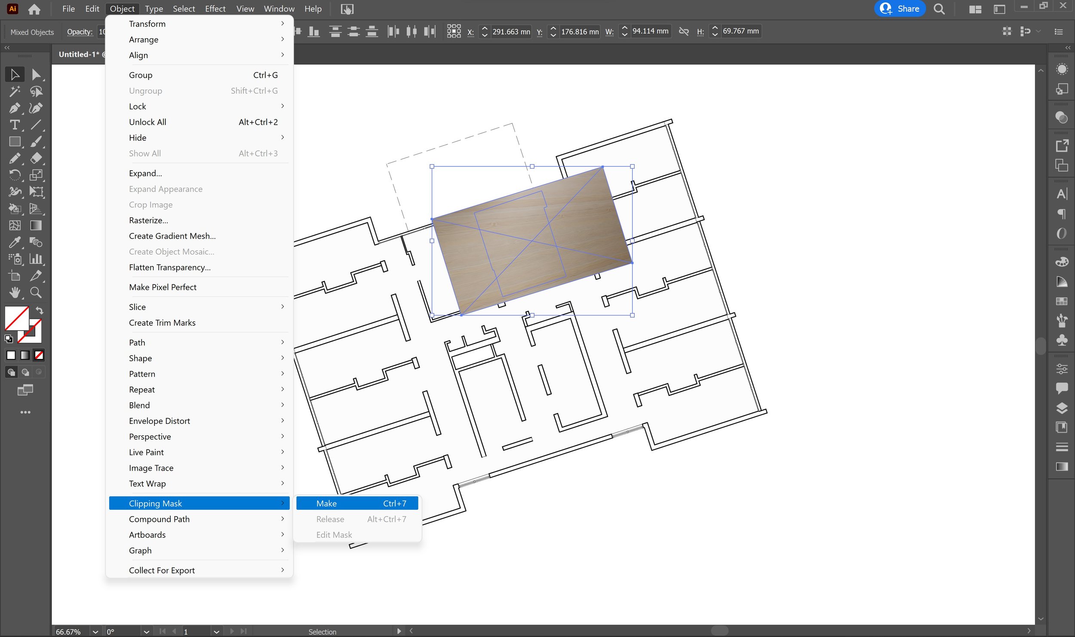Open the Object menu

pos(121,8)
